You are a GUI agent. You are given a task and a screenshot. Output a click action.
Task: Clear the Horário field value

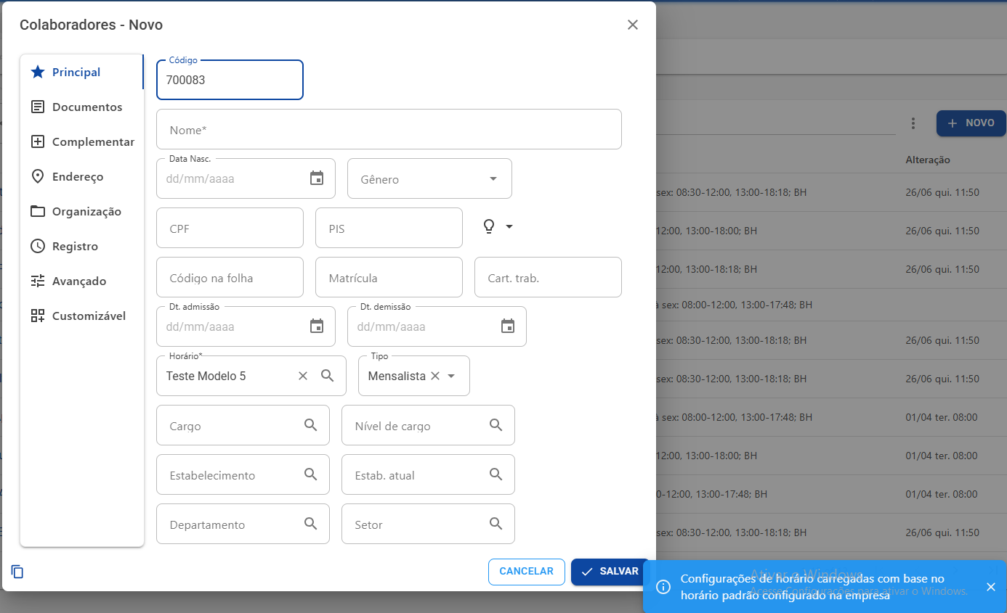[x=303, y=376]
